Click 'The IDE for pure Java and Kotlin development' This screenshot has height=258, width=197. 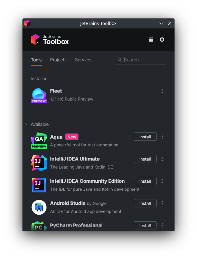(95, 189)
